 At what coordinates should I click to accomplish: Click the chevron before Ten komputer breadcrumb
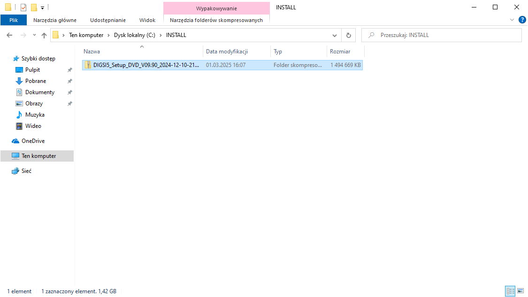click(x=63, y=35)
